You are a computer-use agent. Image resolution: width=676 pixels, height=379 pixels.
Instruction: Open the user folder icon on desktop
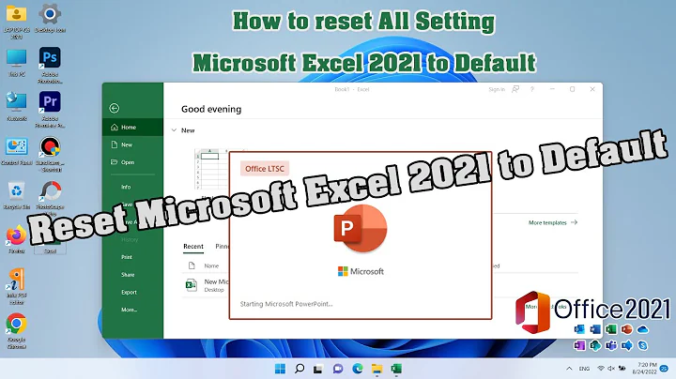coord(16,22)
